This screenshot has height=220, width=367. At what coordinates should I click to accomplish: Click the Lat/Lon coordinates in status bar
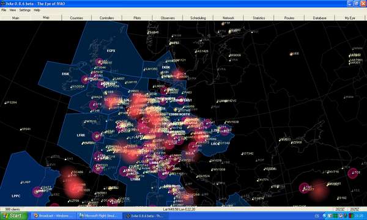coord(179,209)
